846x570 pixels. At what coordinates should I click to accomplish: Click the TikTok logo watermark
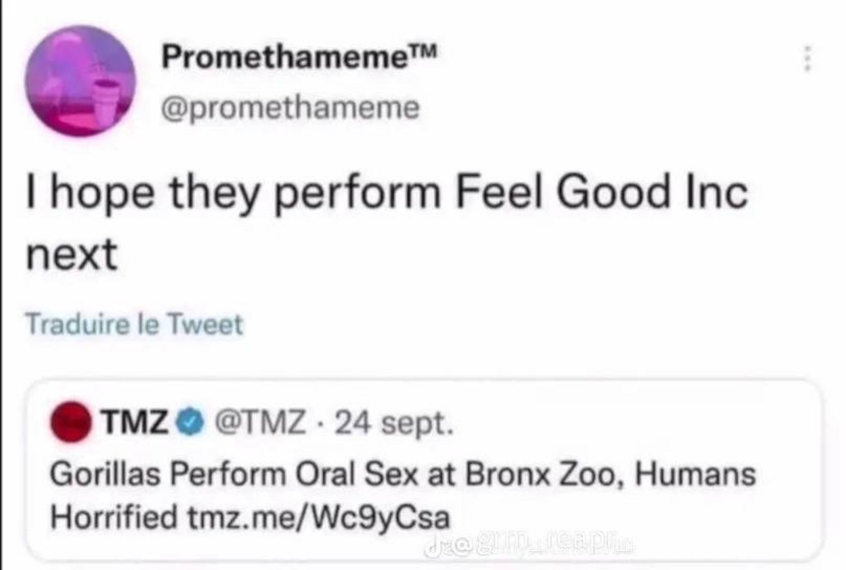(433, 547)
